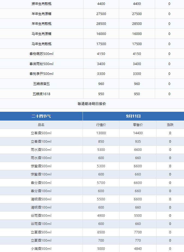Select the 猴年生肖散瓶 product name
The width and height of the screenshot is (184, 252).
coord(41,4)
